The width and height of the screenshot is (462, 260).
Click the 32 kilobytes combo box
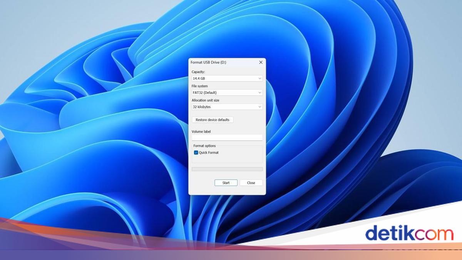point(223,107)
